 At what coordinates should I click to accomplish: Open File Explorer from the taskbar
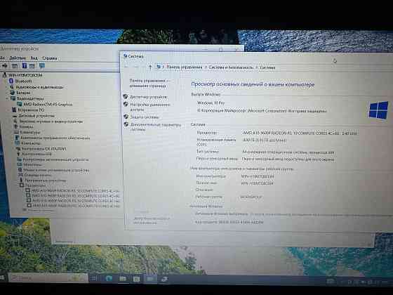[x=123, y=278]
